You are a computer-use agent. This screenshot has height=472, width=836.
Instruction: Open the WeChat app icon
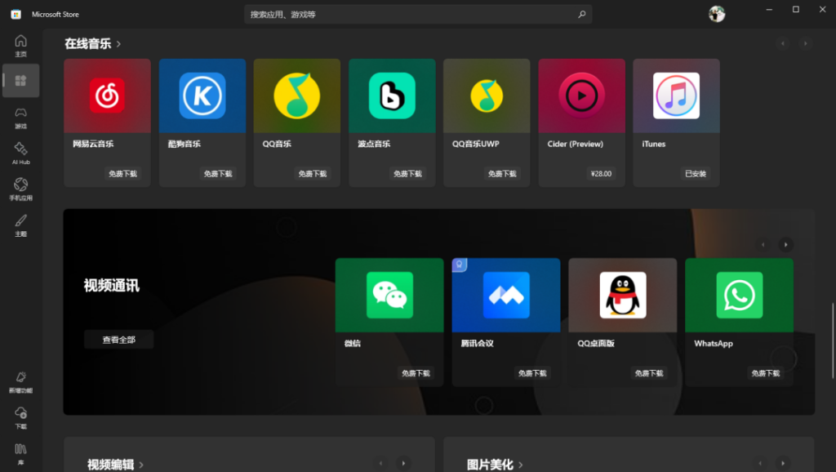coord(389,295)
